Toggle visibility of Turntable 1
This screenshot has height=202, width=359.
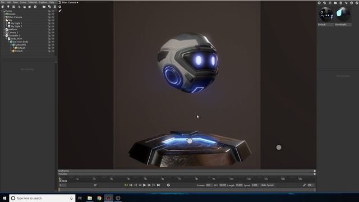click(x=53, y=35)
